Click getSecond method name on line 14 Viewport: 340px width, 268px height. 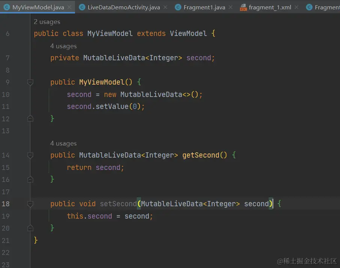coord(201,155)
